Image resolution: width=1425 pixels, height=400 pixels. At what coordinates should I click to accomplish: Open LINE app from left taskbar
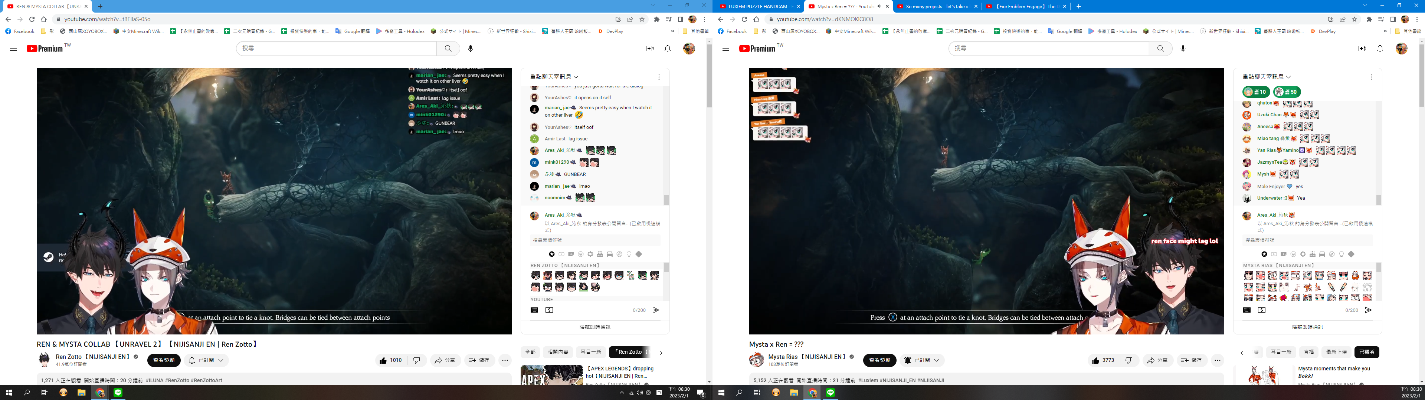118,393
